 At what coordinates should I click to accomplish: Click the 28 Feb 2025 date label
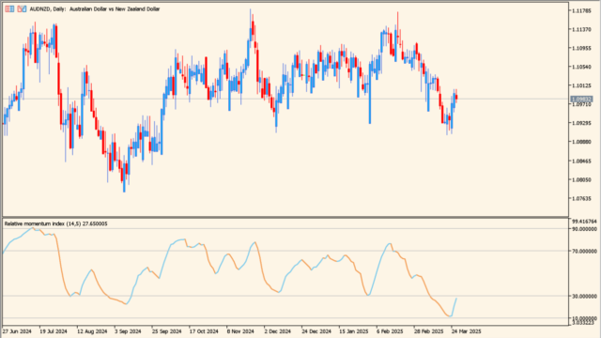428,331
